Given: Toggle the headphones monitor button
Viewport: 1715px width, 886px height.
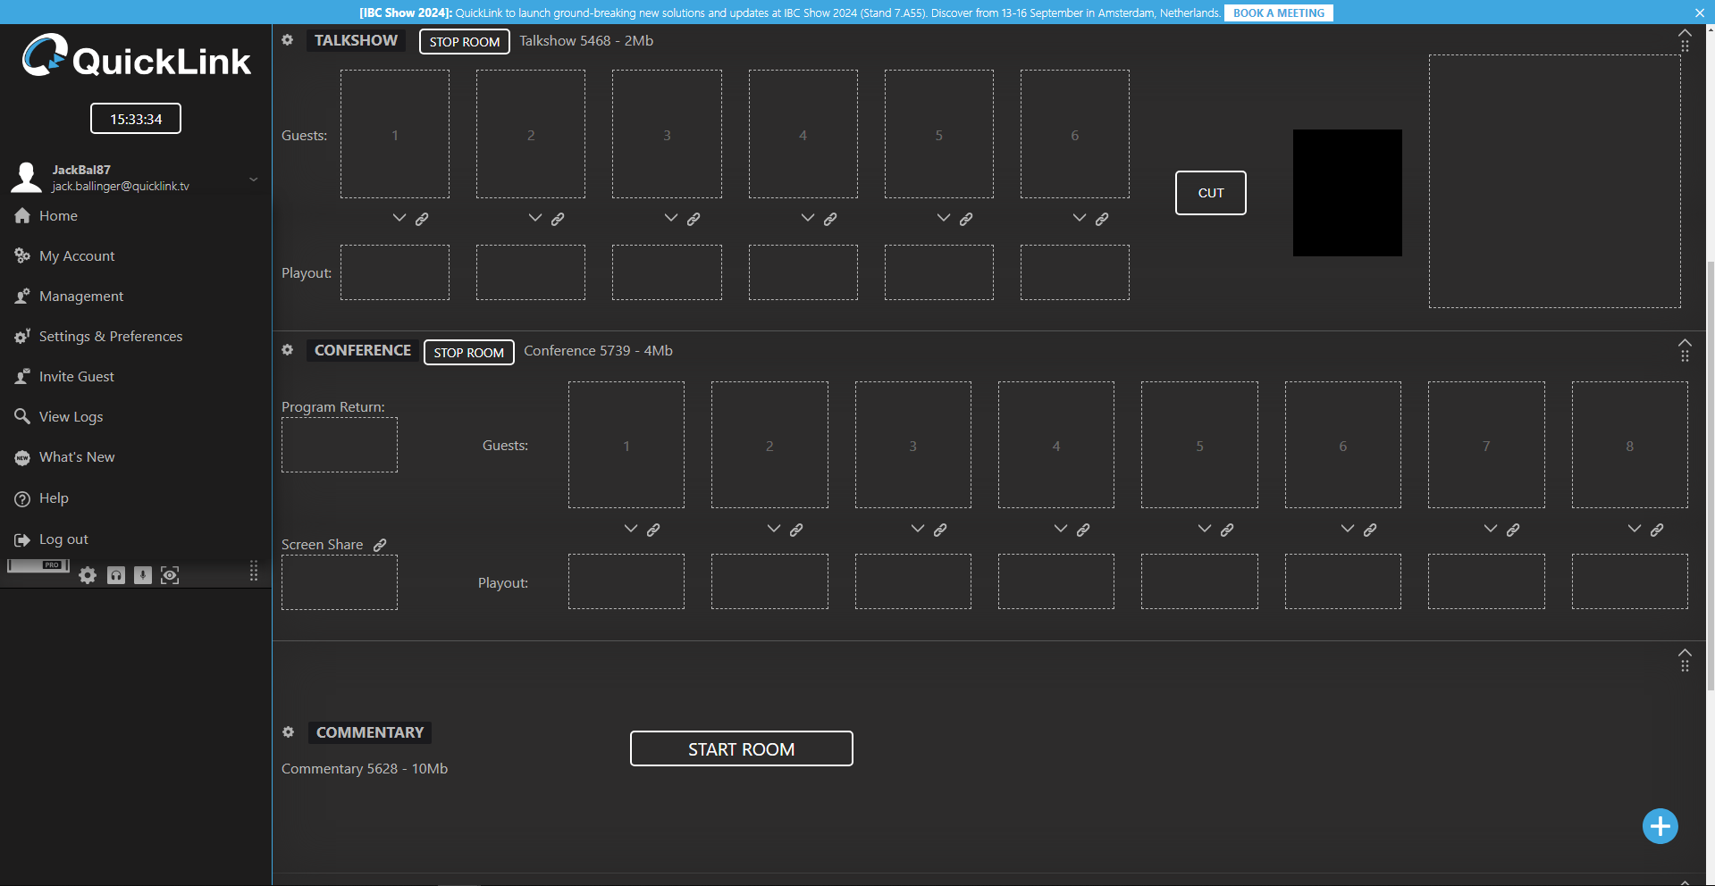Looking at the screenshot, I should (x=116, y=575).
